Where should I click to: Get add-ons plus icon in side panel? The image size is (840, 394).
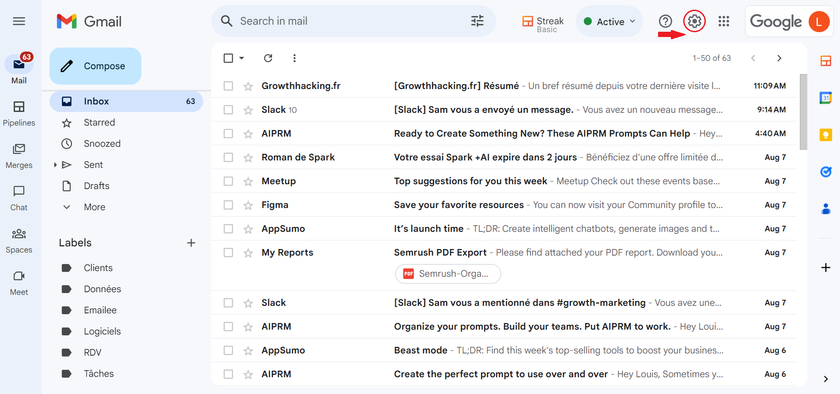pos(825,268)
